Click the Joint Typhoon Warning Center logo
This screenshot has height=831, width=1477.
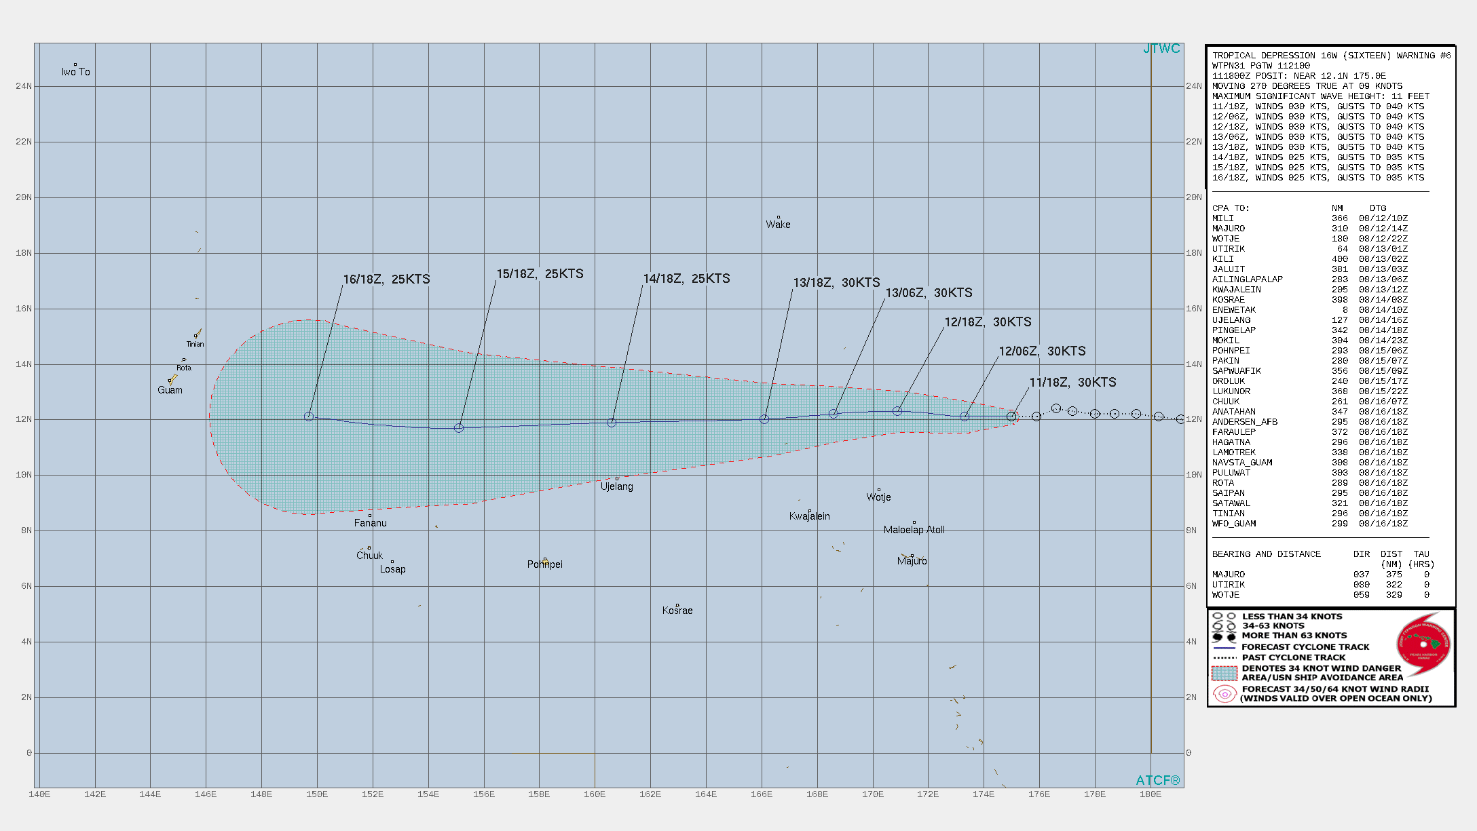tap(1423, 644)
